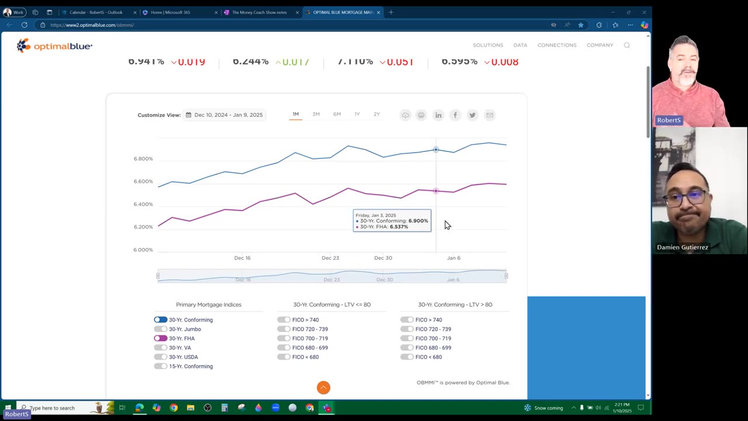Viewport: 748px width, 421px height.
Task: Click the orange scroll-to-top arrow button
Action: (323, 388)
